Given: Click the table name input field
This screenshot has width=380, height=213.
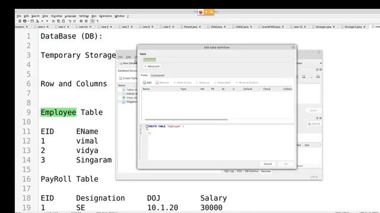Looking at the screenshot, I should 217,60.
